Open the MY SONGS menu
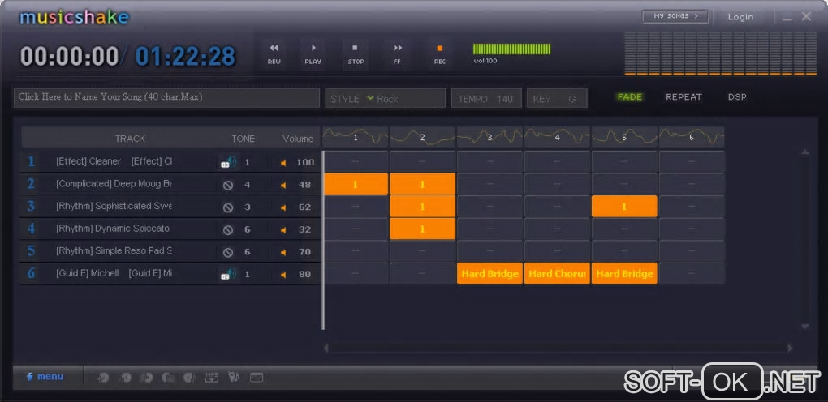The height and width of the screenshot is (402, 828). click(x=675, y=16)
